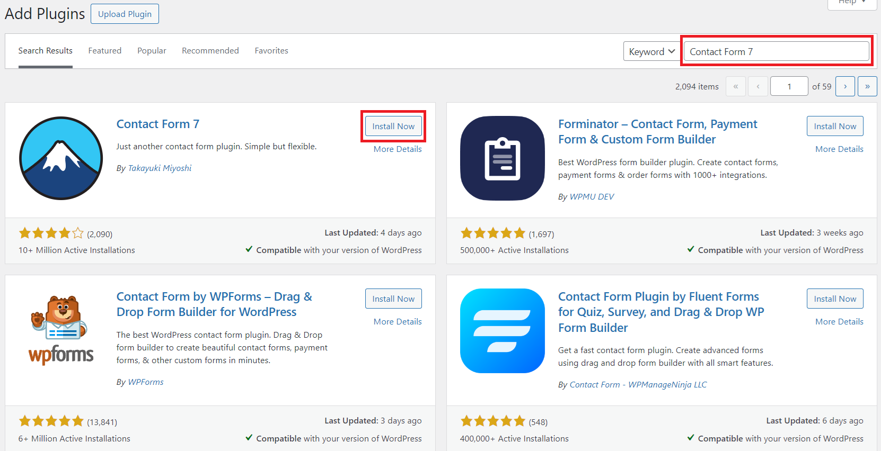Click the Upload Plugin button
The height and width of the screenshot is (451, 881).
click(125, 14)
